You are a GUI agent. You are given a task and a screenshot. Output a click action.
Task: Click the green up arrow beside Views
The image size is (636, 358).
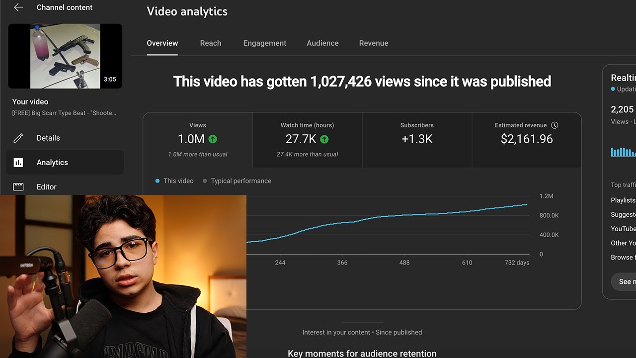pos(213,139)
